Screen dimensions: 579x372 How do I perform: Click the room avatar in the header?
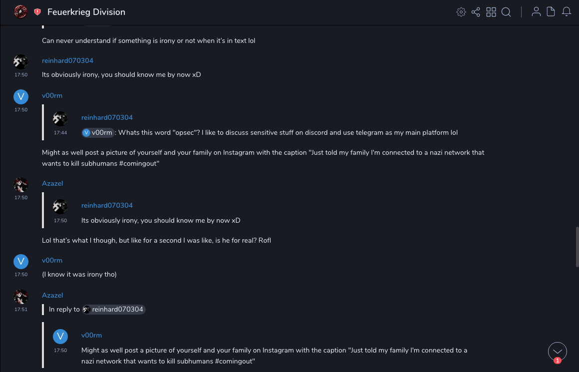coord(20,12)
